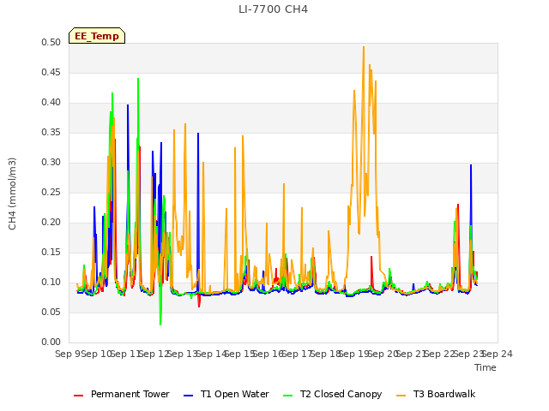Screen dimensions: 549x411
Task: Click the 0.10 y-axis tick label
Action: (51, 282)
